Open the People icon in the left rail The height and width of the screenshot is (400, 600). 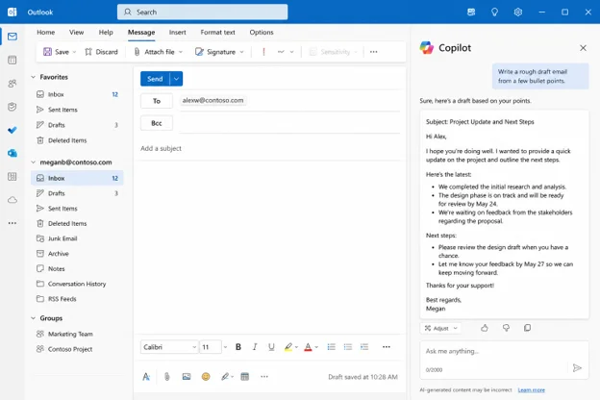[12, 84]
